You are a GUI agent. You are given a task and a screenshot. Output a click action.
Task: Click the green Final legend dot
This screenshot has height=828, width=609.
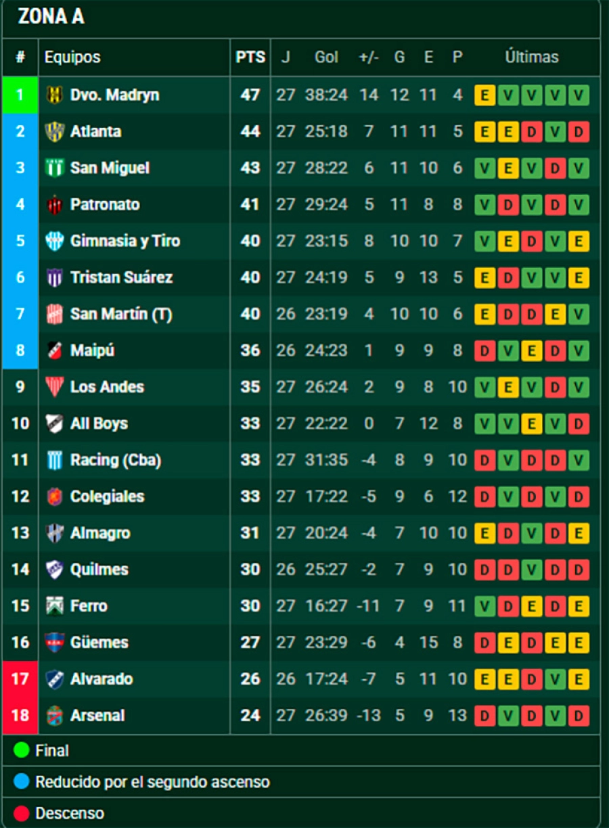pyautogui.click(x=22, y=750)
